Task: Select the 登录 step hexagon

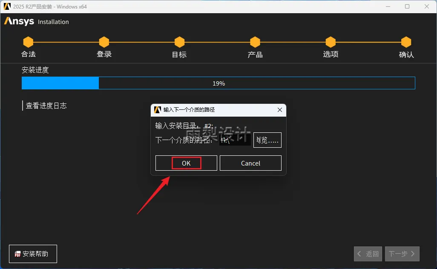Action: [x=104, y=42]
